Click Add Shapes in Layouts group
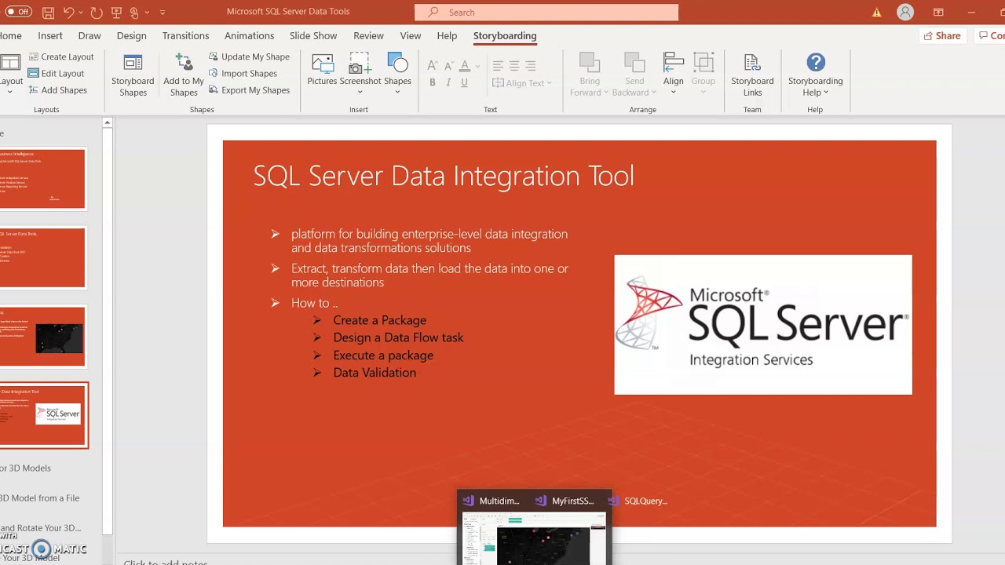 (x=57, y=90)
